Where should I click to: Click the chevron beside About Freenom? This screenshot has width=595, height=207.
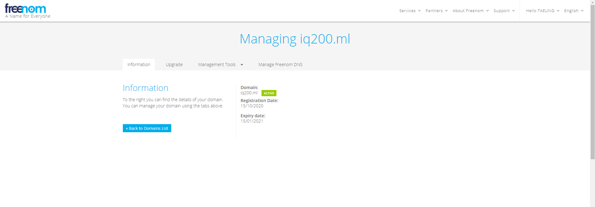pyautogui.click(x=487, y=11)
